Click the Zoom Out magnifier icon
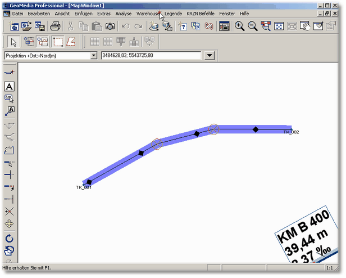The image size is (346, 278). (253, 26)
